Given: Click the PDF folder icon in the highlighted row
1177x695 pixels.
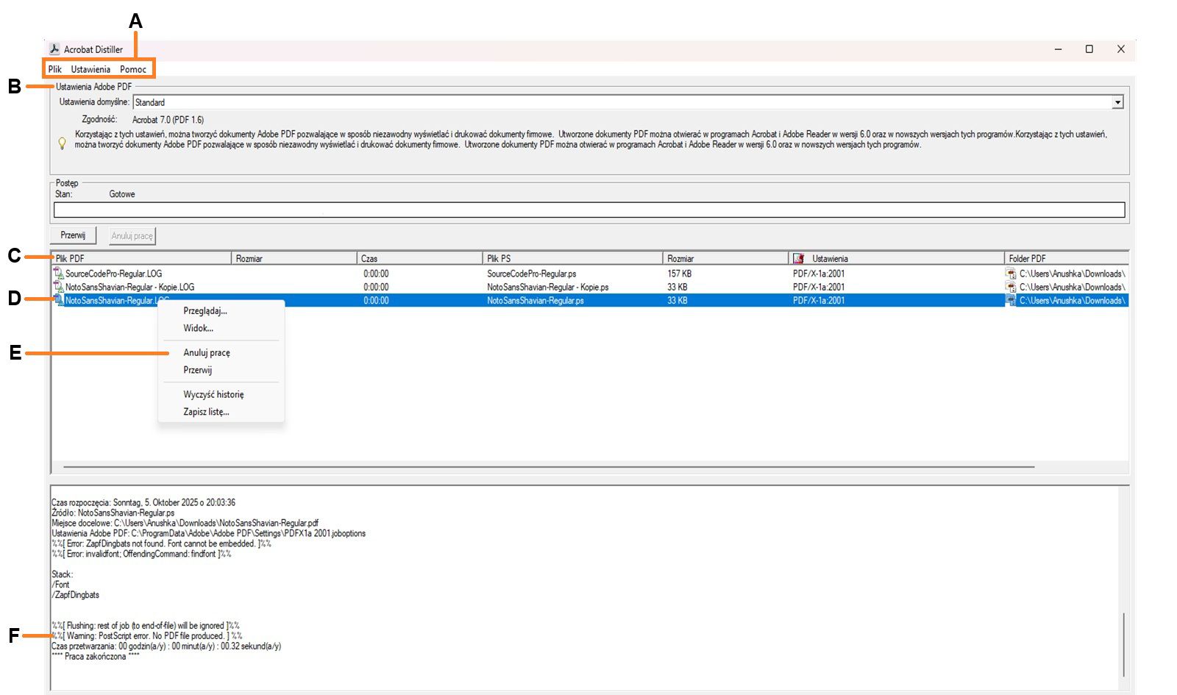Looking at the screenshot, I should coord(1011,300).
